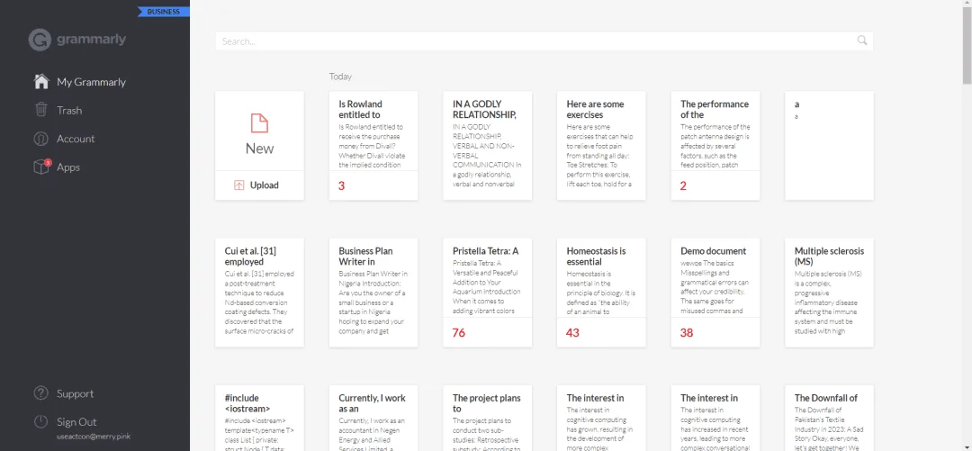972x451 pixels.
Task: Click the alert count 76 on Pristella card
Action: point(459,332)
